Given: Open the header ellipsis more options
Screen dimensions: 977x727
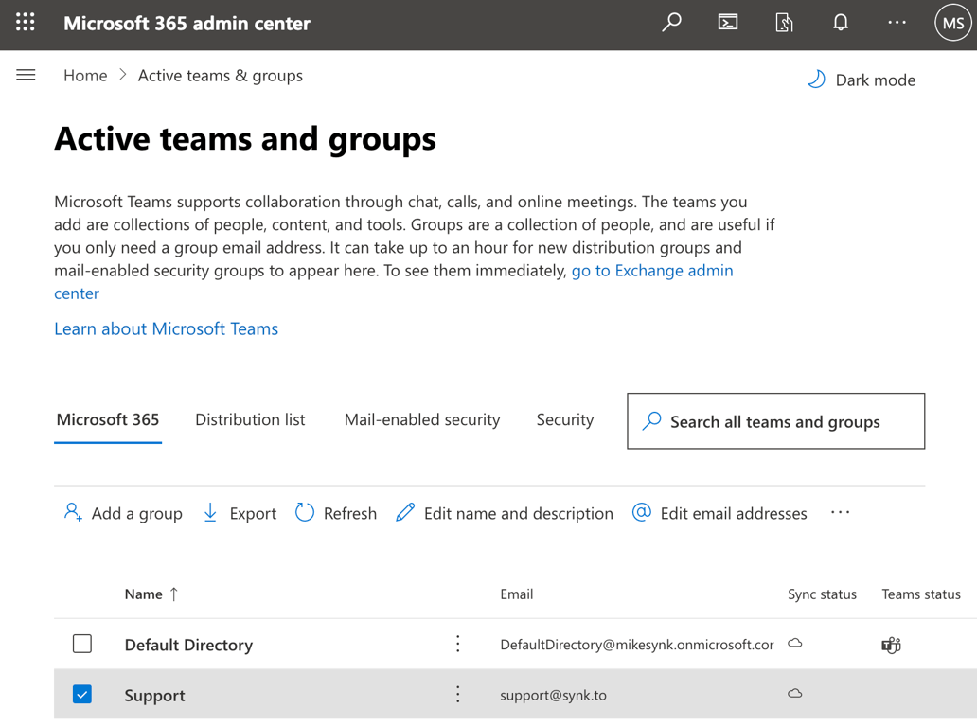Looking at the screenshot, I should click(897, 23).
